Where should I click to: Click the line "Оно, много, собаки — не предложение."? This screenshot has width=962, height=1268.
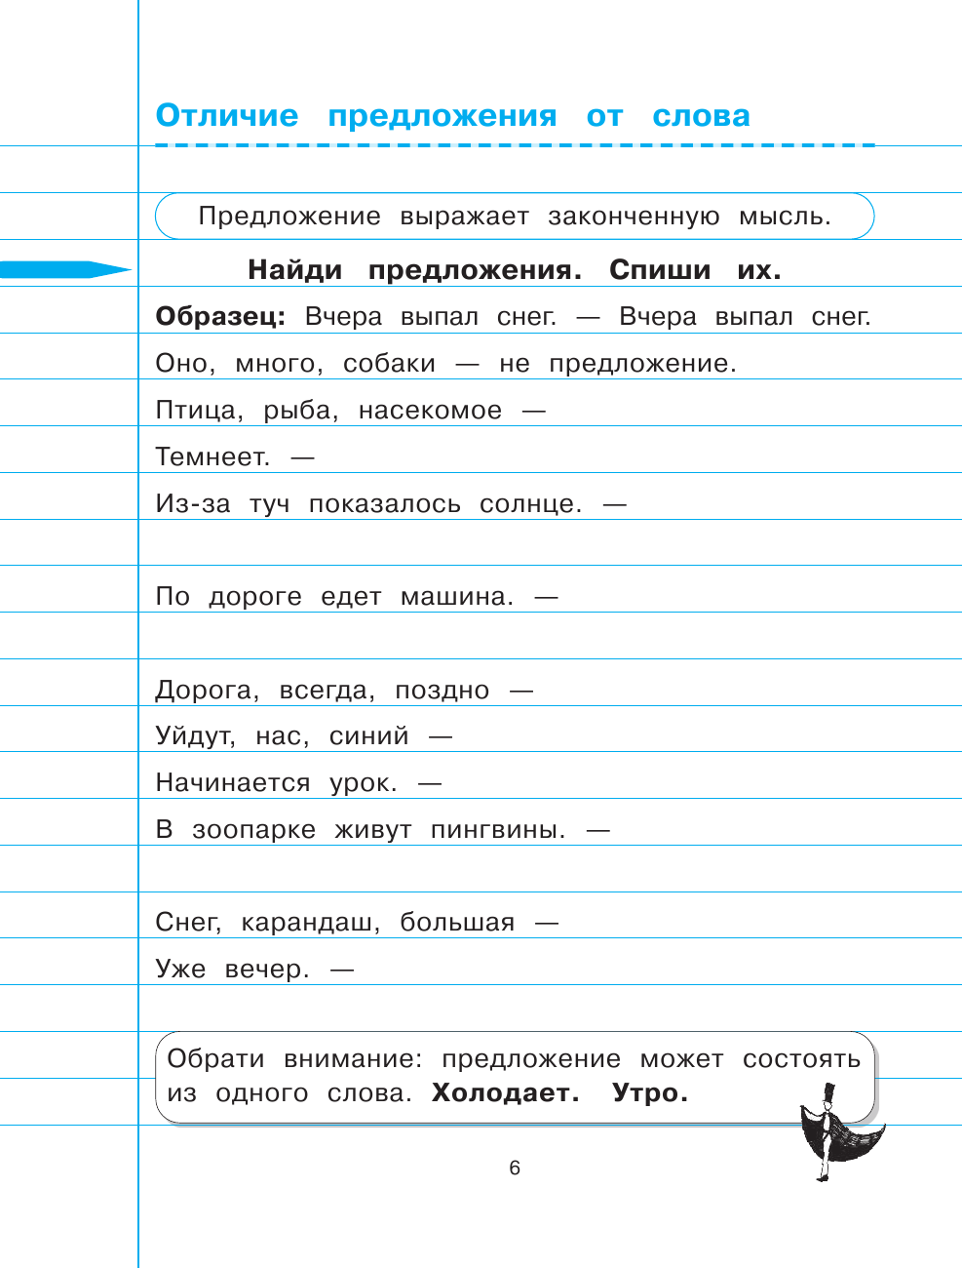coord(446,364)
